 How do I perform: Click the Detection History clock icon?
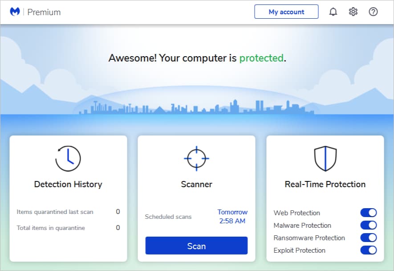tap(68, 159)
